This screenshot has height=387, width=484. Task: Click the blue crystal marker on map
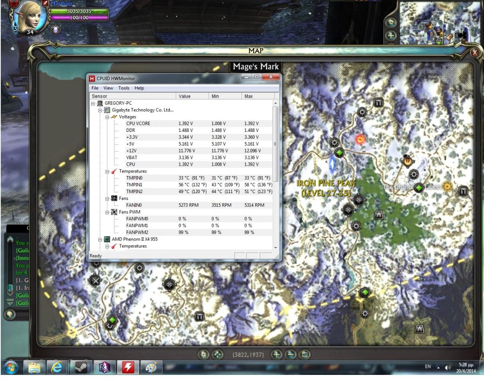[332, 164]
